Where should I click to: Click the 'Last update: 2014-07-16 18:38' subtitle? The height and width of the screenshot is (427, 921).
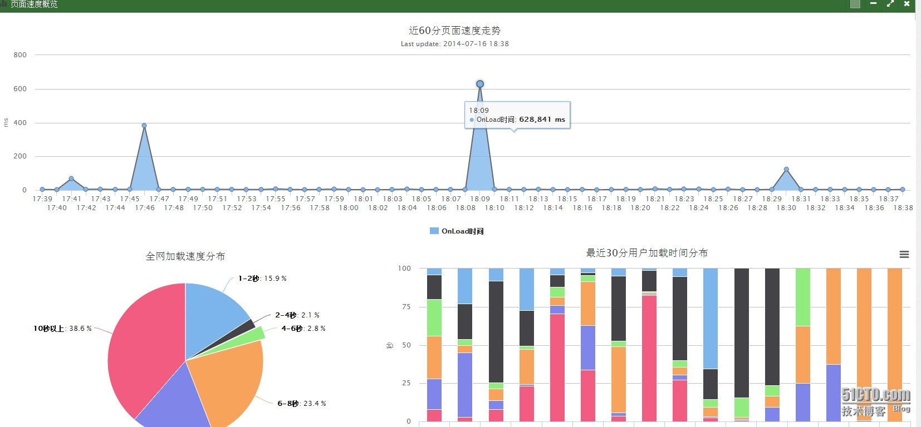click(455, 44)
